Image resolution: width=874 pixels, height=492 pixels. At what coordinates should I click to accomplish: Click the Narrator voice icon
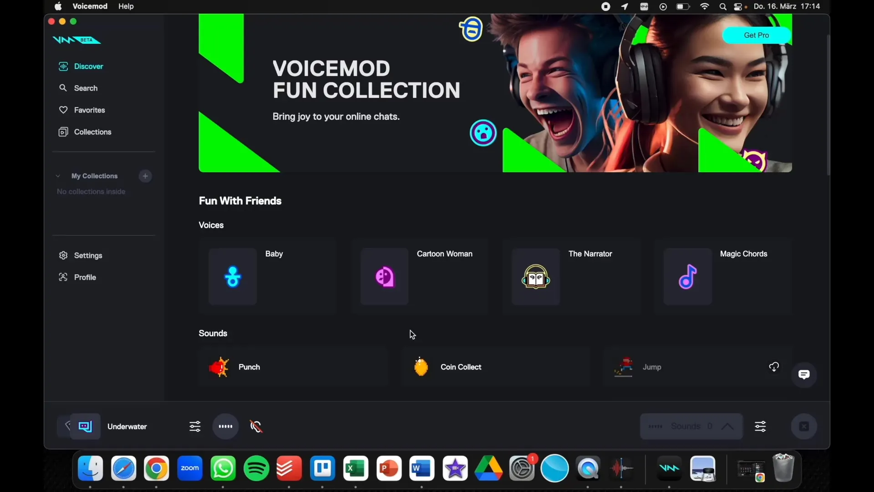tap(536, 277)
